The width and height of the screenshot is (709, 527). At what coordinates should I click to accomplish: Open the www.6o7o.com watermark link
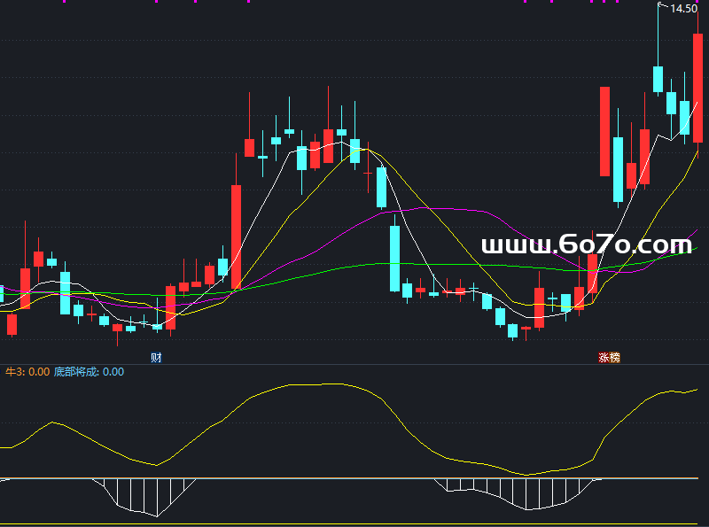[586, 244]
